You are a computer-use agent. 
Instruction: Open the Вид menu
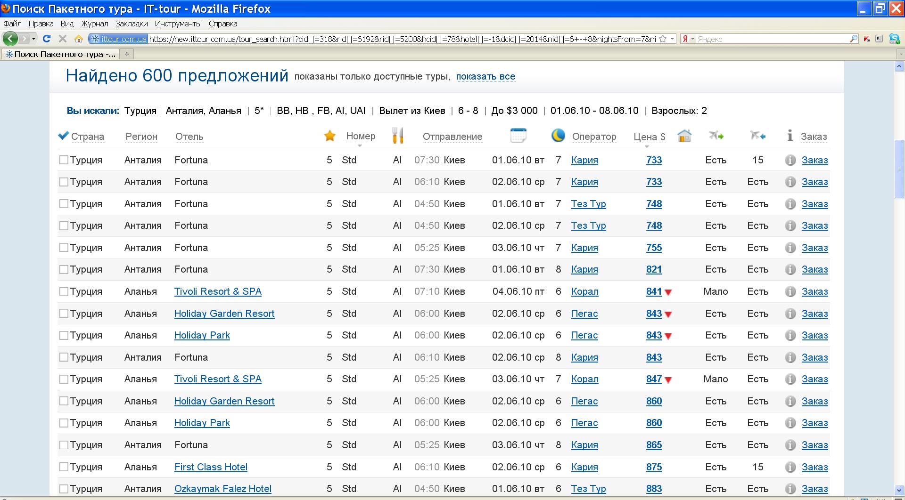point(67,24)
